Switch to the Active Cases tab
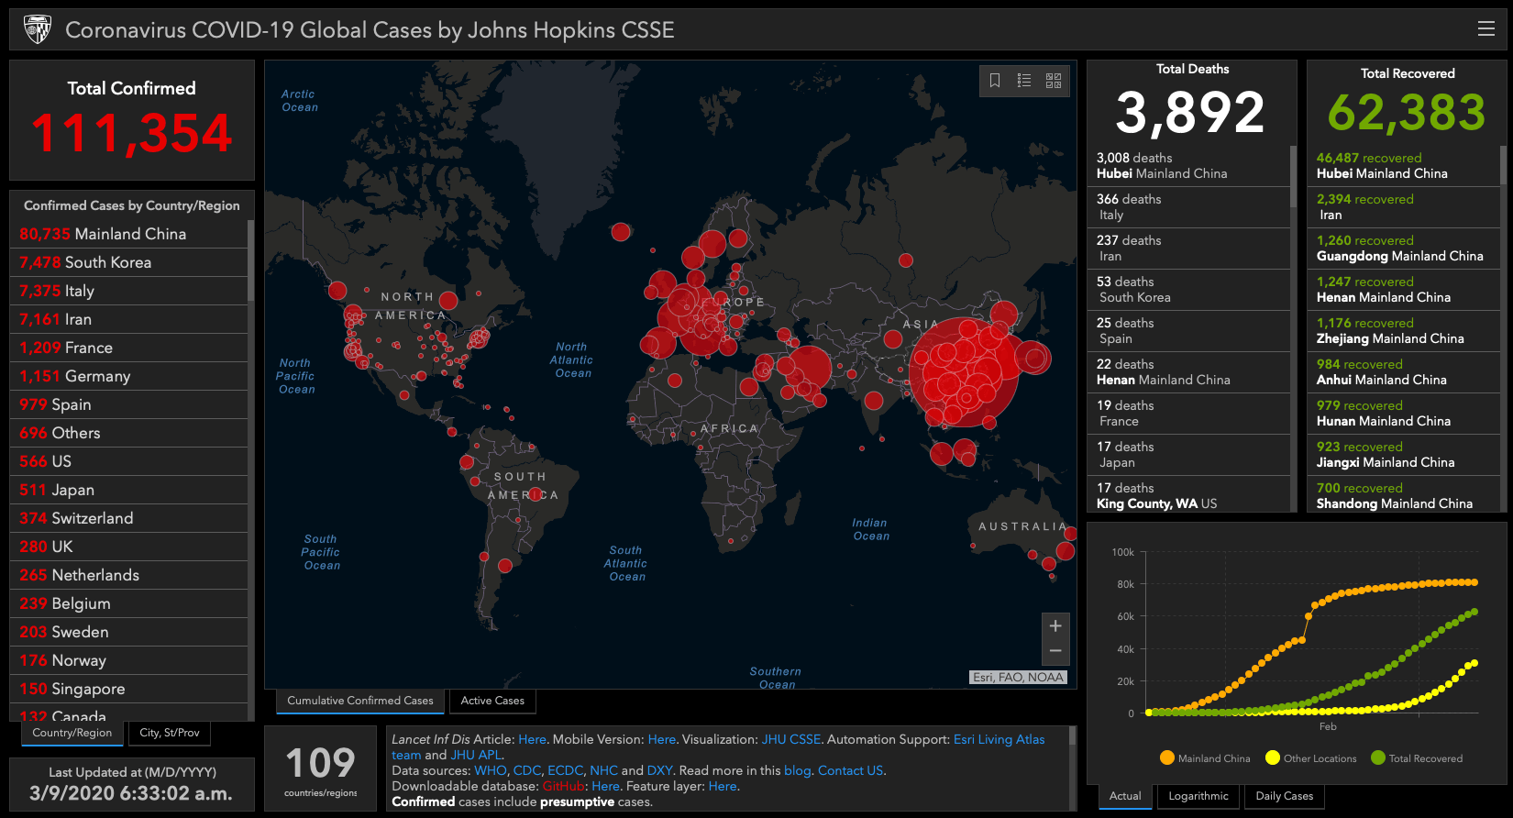 pyautogui.click(x=492, y=701)
